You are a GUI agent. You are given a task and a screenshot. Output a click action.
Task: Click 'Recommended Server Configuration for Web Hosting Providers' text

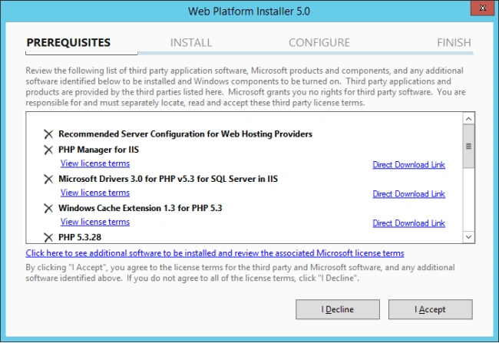(x=185, y=134)
